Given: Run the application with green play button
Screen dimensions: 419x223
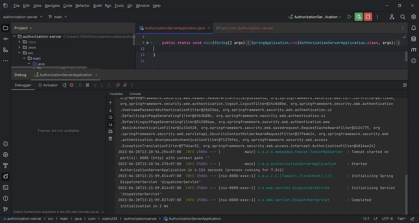Looking at the screenshot, I should pos(349,17).
